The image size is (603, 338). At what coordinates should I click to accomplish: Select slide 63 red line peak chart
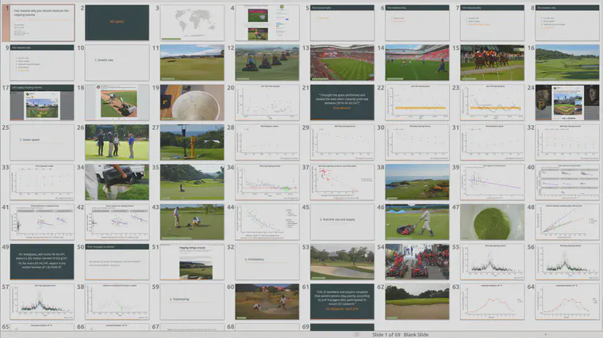[x=492, y=302]
